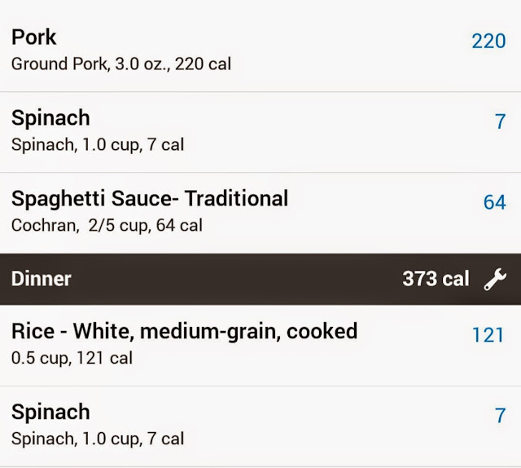Viewport: 521px width, 468px height.
Task: Click the 7 calorie value below 121
Action: tap(500, 416)
